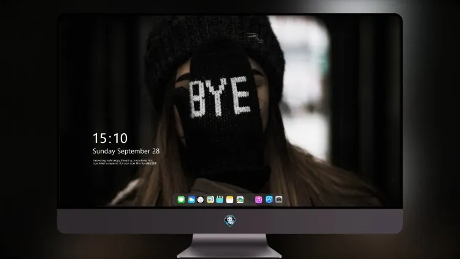Launch the pink iTunes music app
Image resolution: width=460 pixels, height=259 pixels.
258,199
